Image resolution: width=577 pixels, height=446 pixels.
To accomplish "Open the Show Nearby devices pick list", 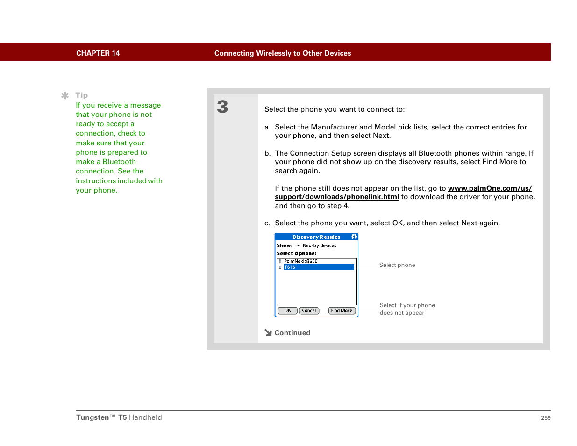I will coord(316,245).
